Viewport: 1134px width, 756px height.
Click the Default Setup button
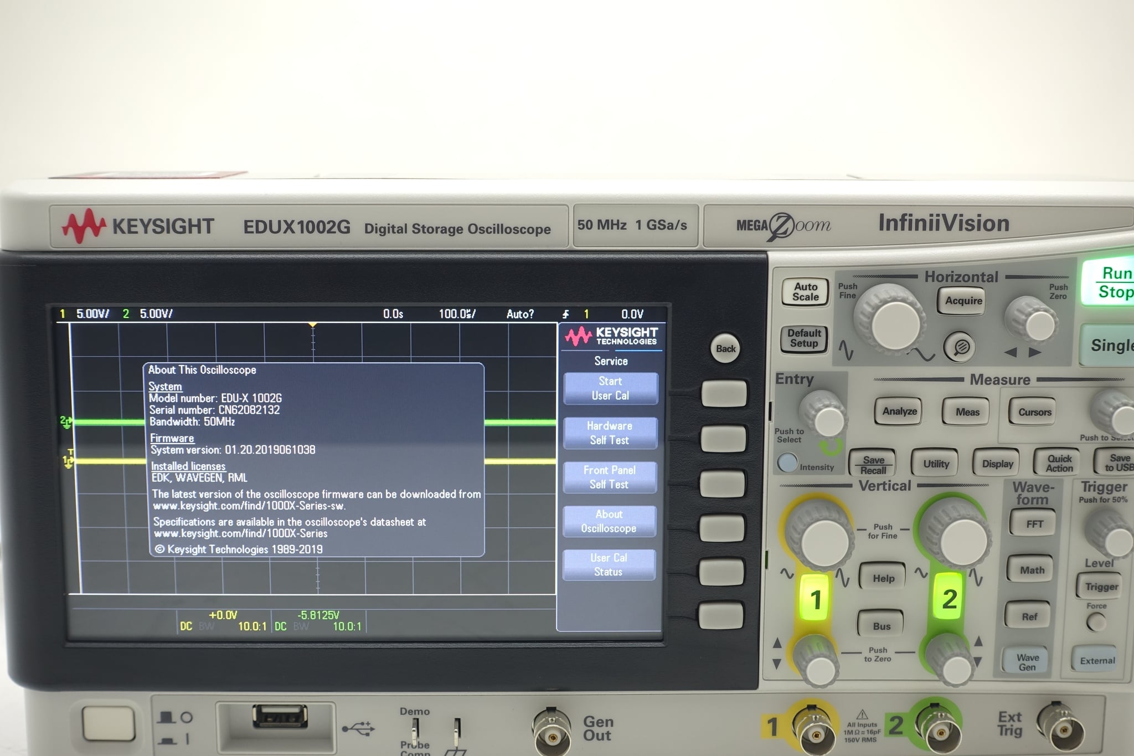pyautogui.click(x=805, y=338)
